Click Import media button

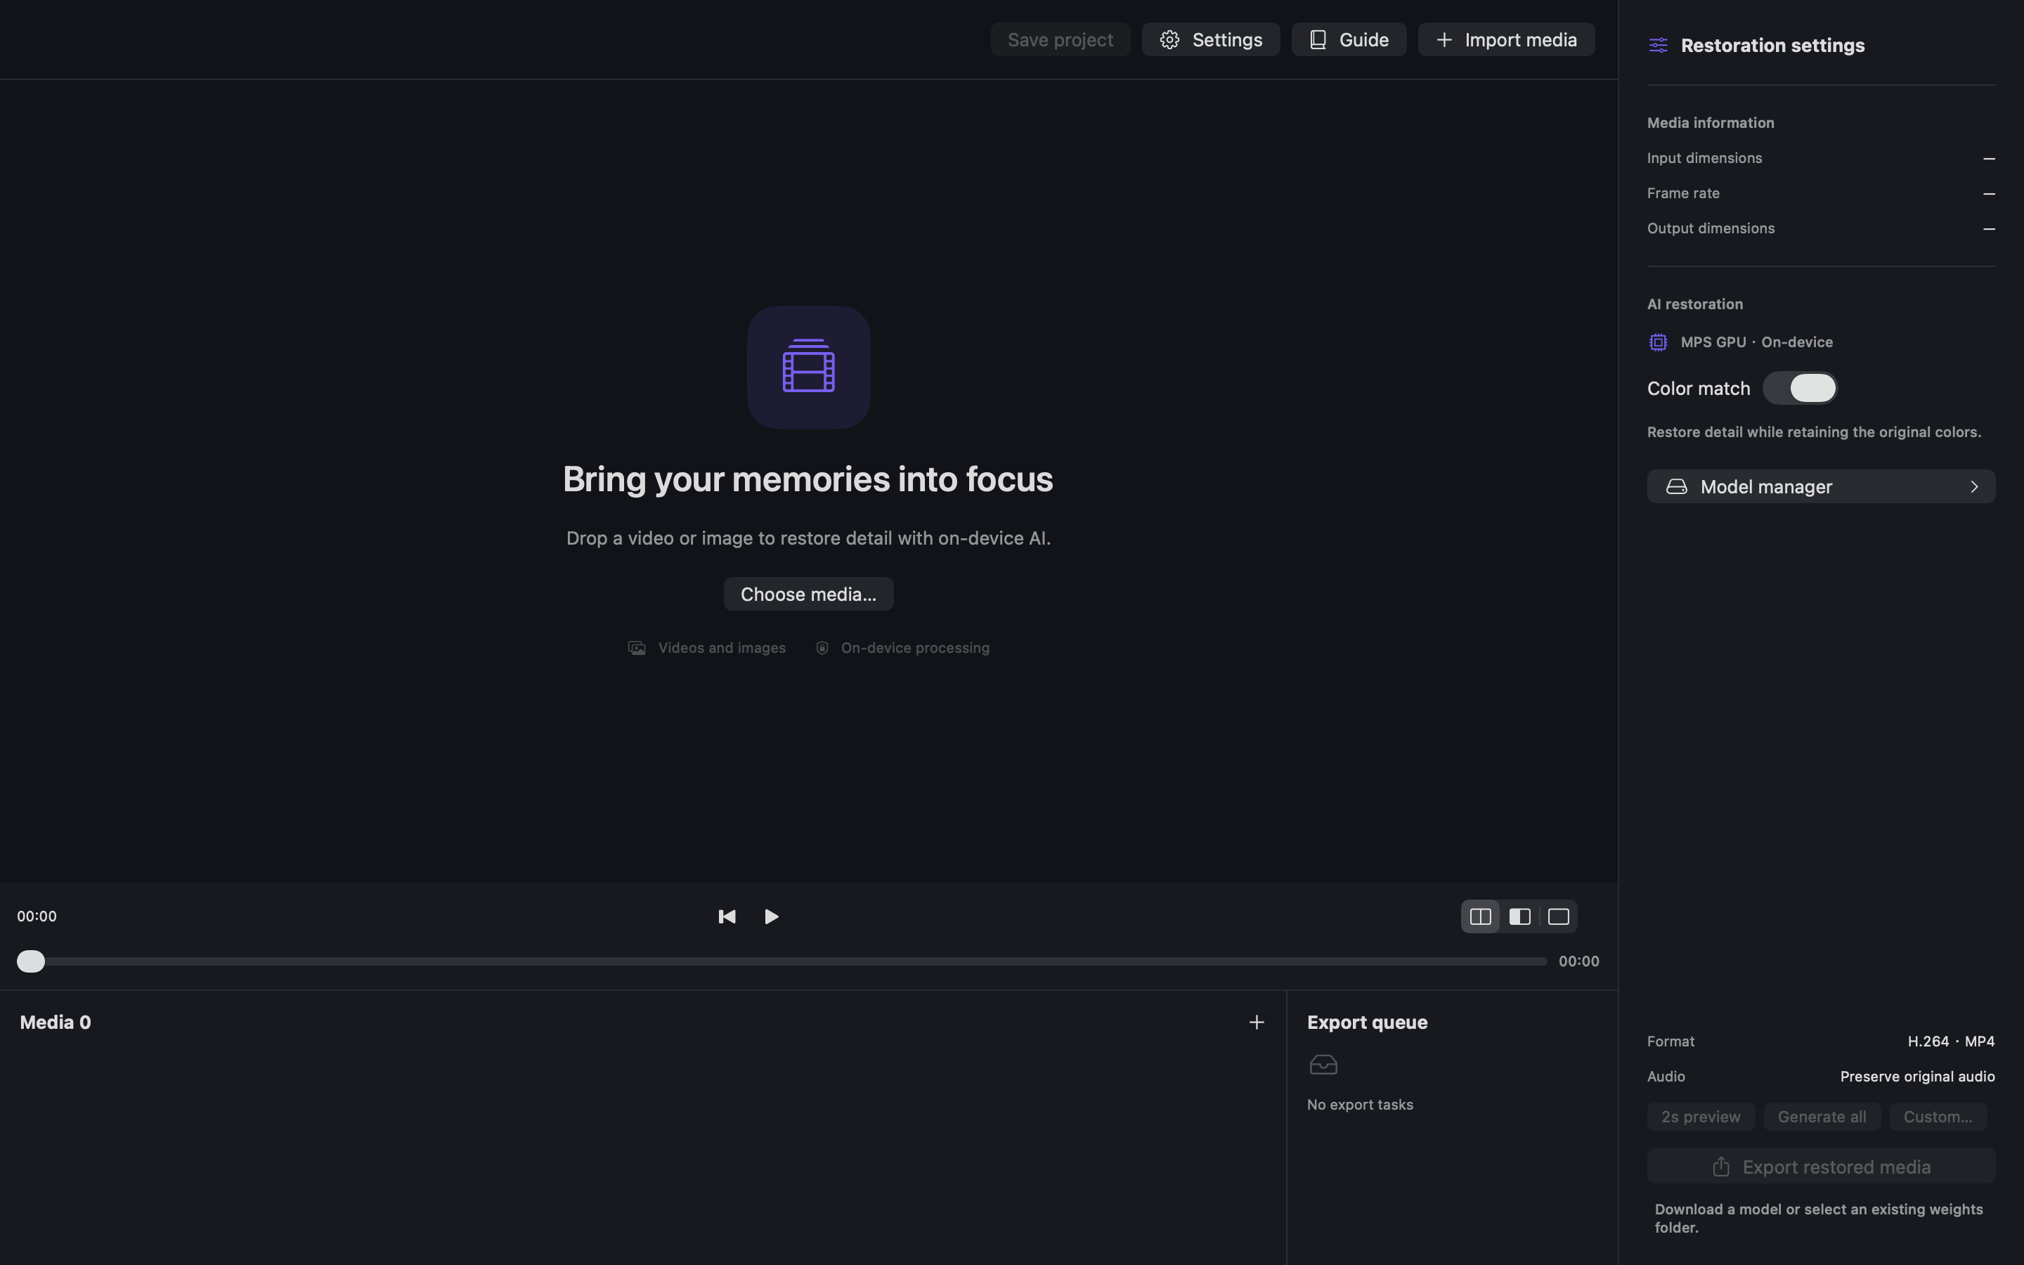tap(1505, 39)
